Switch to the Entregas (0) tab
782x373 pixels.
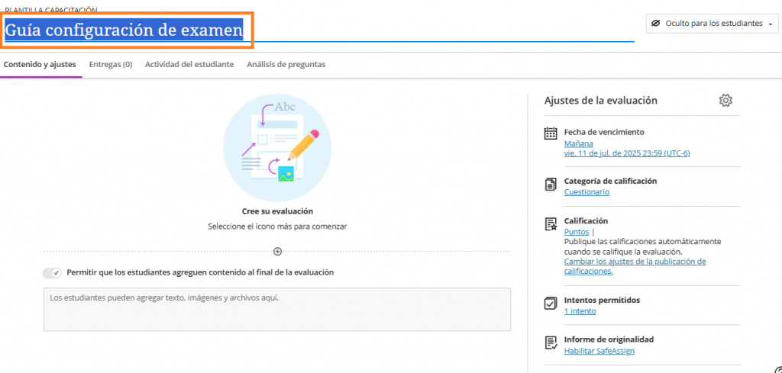111,65
